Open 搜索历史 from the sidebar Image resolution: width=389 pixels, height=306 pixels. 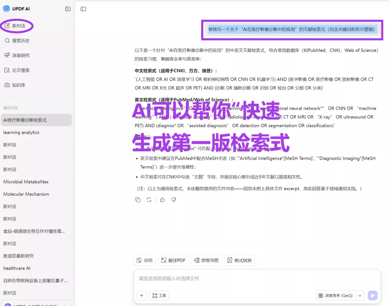tap(18, 41)
